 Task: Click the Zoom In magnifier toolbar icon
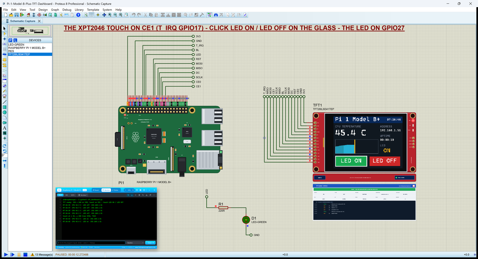point(110,15)
